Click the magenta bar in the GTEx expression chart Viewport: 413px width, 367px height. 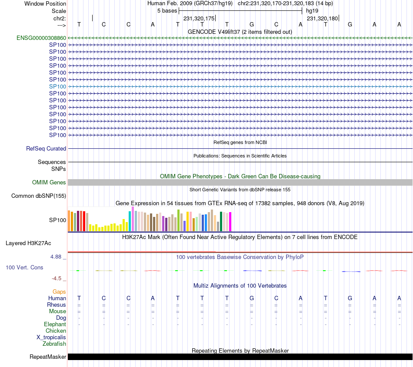tap(230, 222)
